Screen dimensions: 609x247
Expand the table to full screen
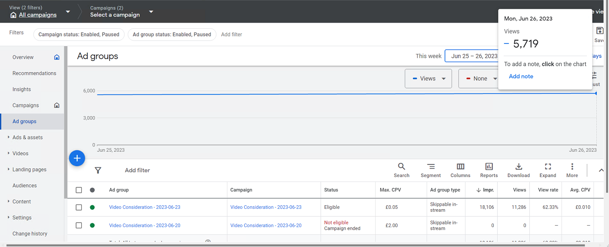click(548, 170)
